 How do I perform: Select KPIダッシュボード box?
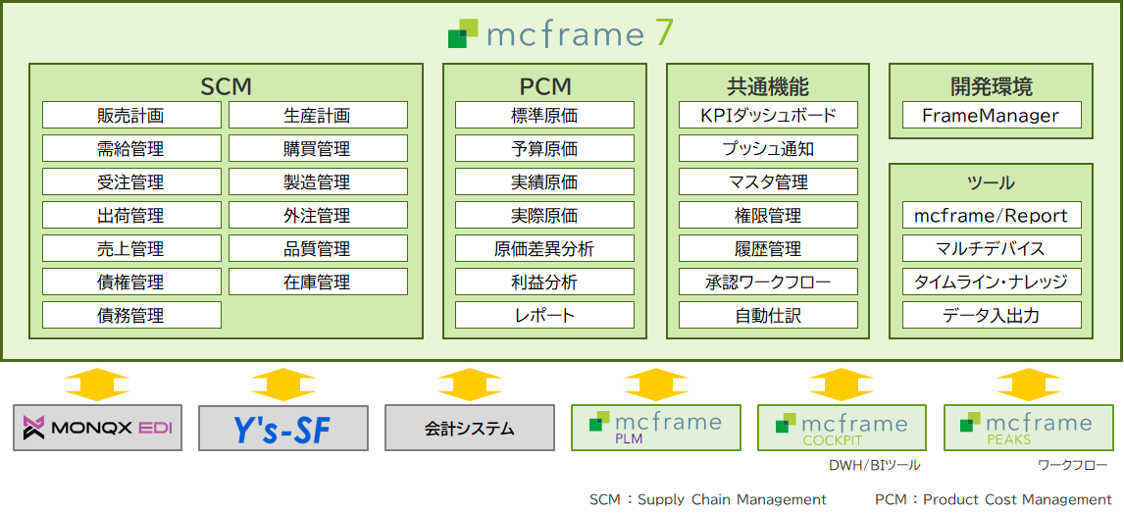(x=768, y=115)
